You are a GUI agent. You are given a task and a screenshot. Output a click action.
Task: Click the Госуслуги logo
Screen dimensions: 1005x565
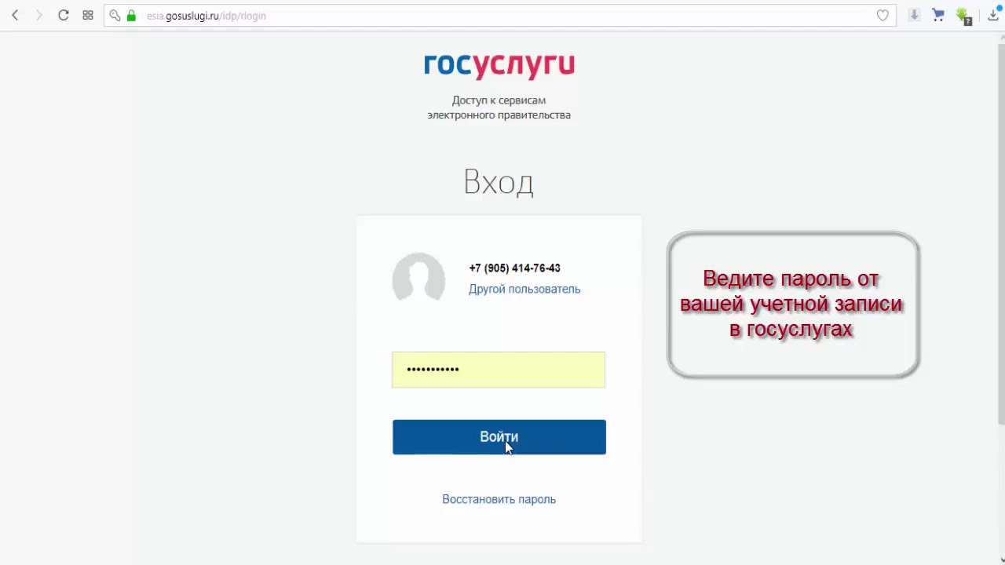point(499,66)
